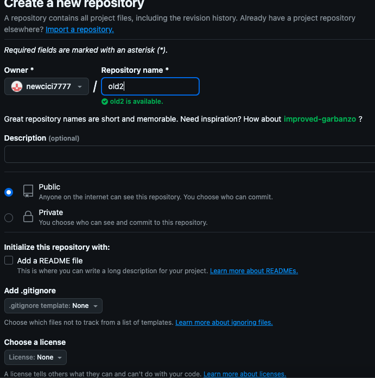Click the Description (optional) label text
Screen dimensions: 375x378
(42, 138)
